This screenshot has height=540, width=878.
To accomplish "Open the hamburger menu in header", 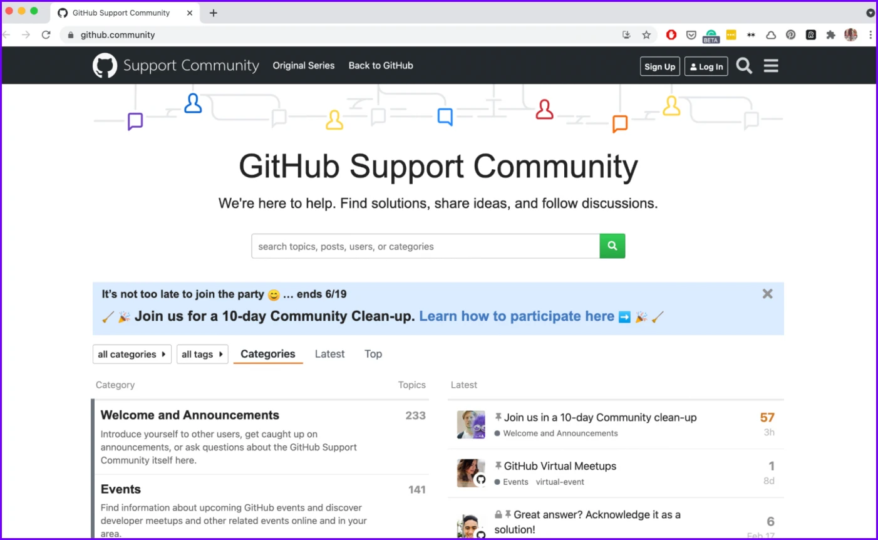I will (x=771, y=66).
